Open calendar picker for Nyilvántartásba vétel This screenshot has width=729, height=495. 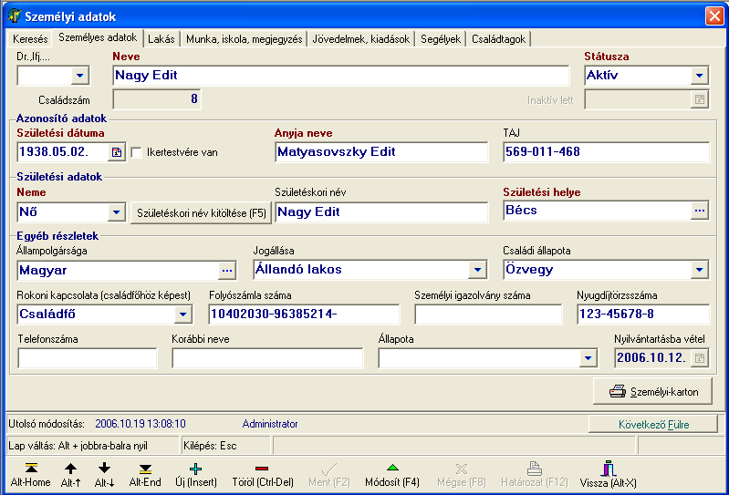click(x=699, y=358)
